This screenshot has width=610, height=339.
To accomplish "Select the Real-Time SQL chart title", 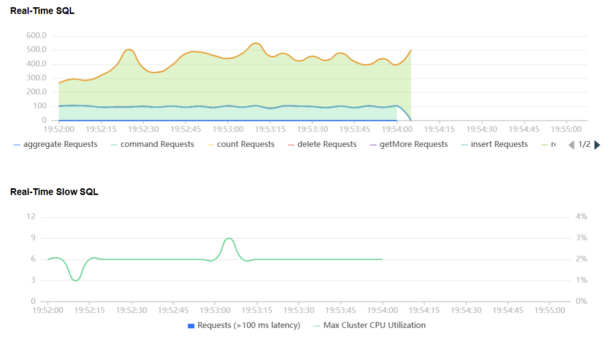I will point(42,11).
